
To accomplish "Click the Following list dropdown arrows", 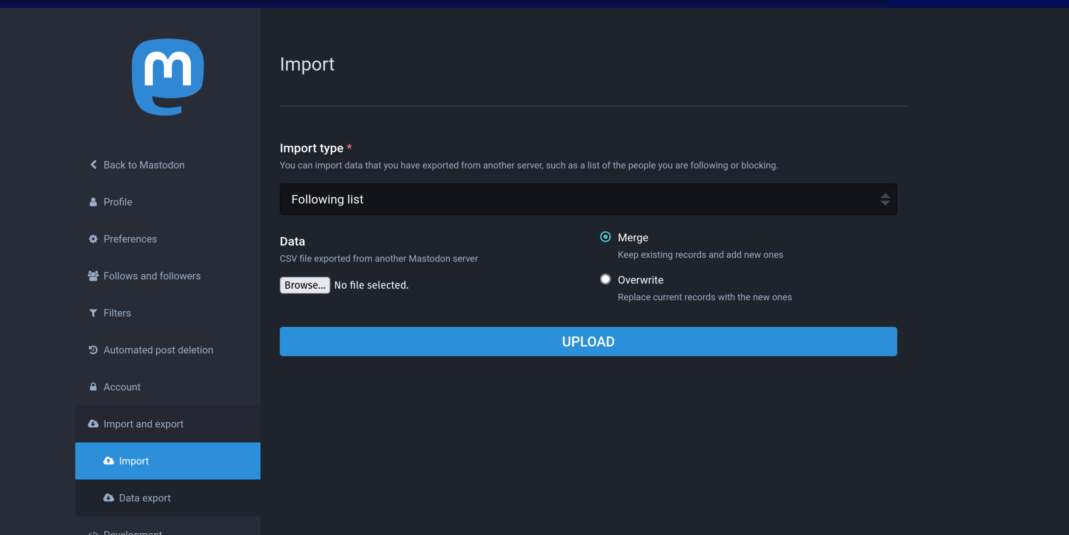I will [885, 199].
